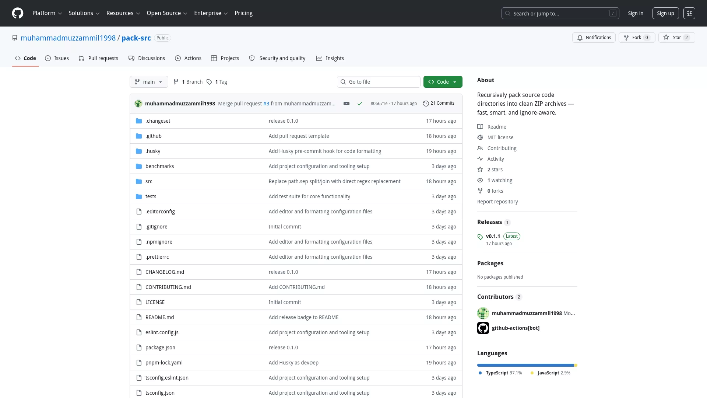Image resolution: width=707 pixels, height=398 pixels.
Task: Fork this repository via Fork button
Action: tap(637, 38)
